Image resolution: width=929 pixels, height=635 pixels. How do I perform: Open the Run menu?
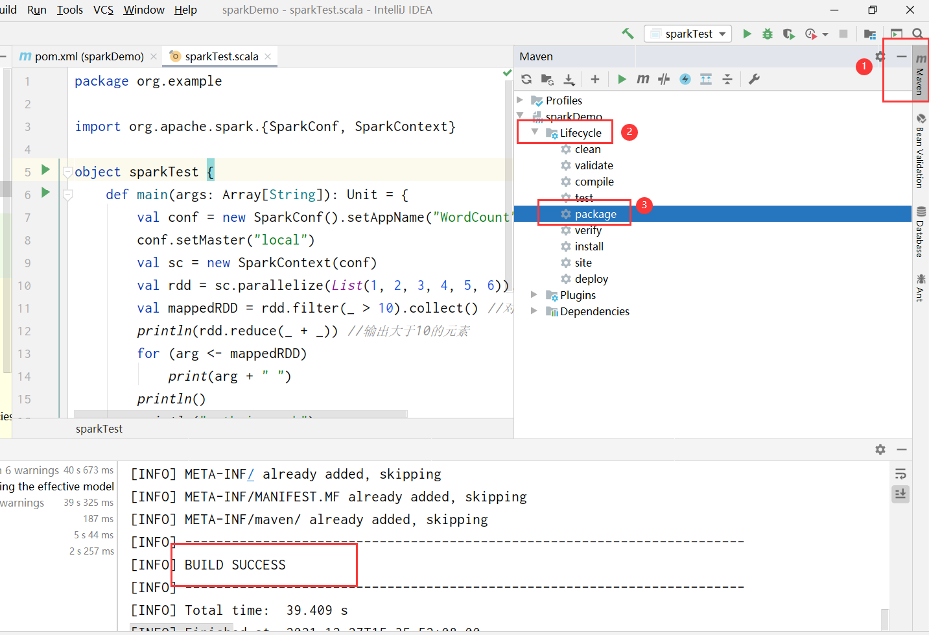37,10
